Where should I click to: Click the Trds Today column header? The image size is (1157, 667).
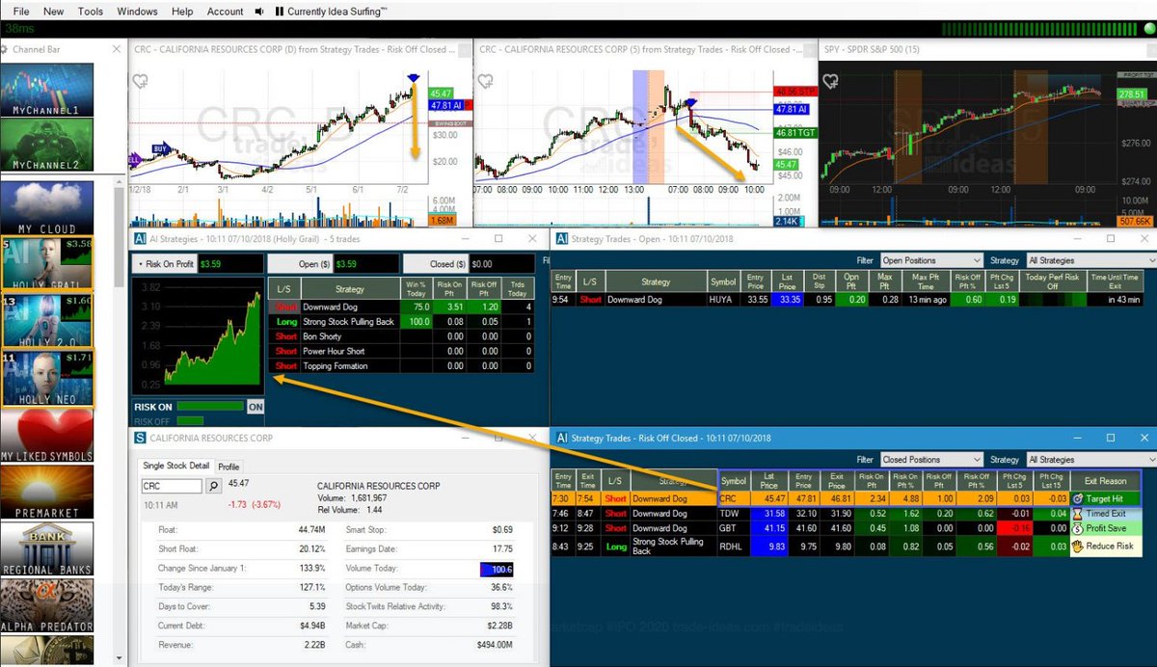[516, 289]
